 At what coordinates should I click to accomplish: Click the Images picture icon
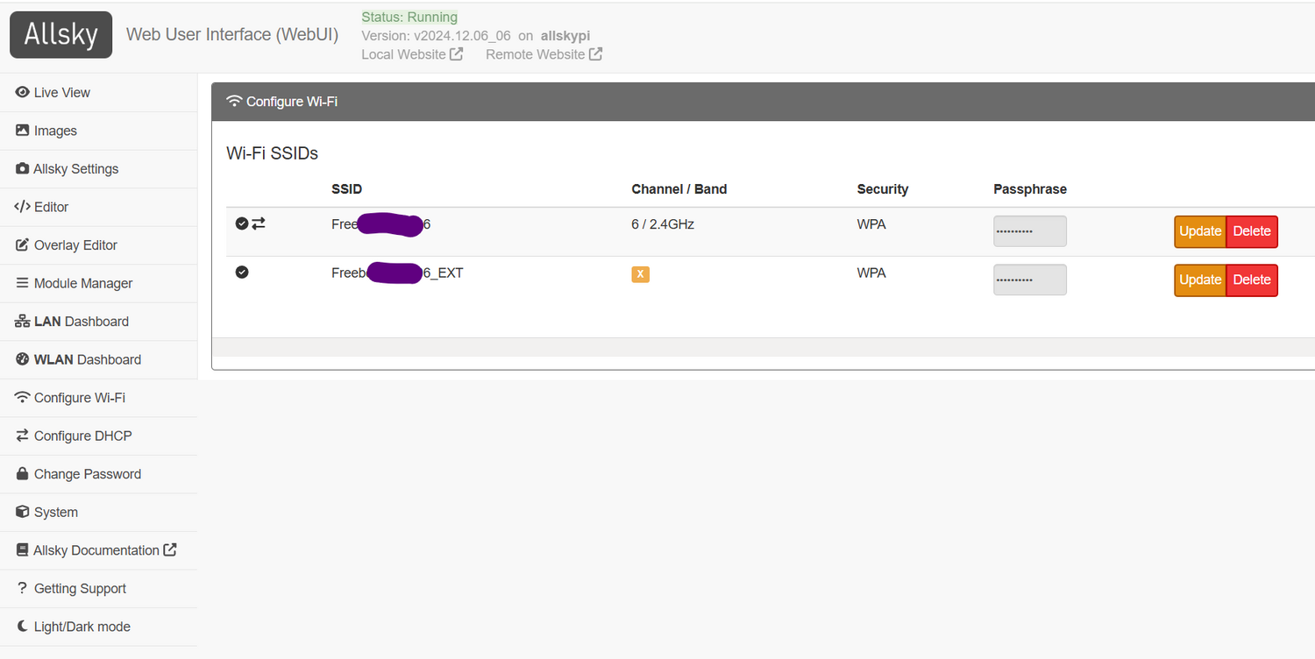click(23, 131)
